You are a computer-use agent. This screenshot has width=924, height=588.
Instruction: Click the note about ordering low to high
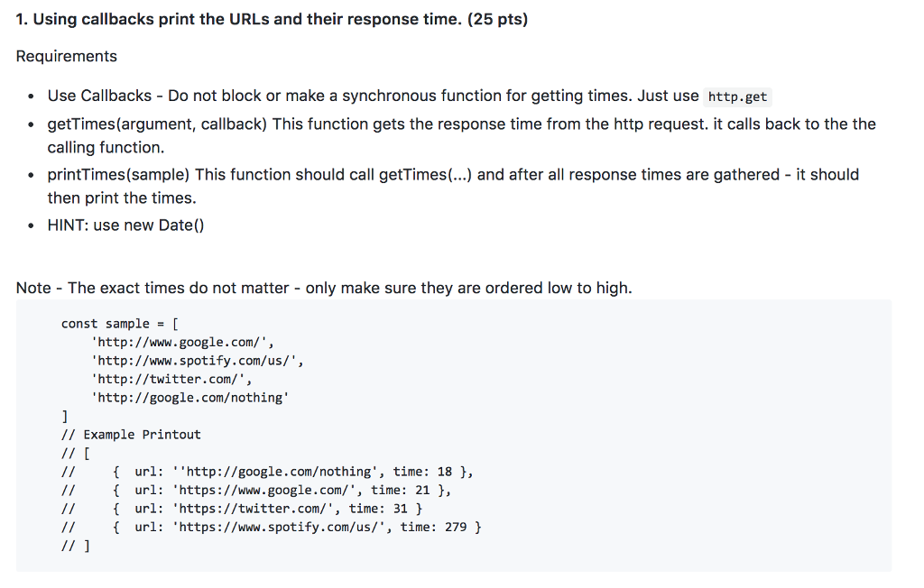tap(324, 288)
